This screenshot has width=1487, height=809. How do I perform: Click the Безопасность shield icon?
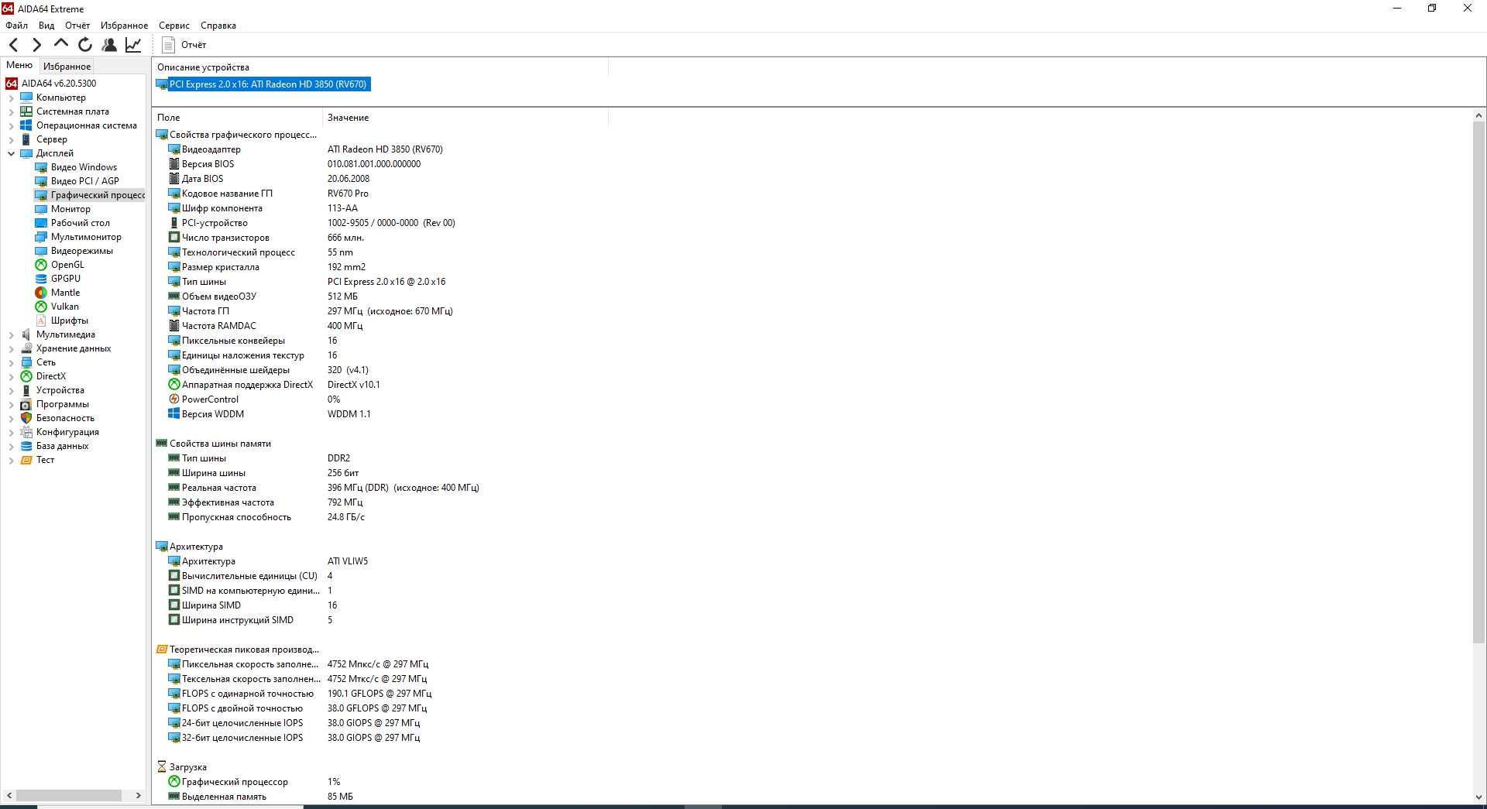(x=26, y=418)
